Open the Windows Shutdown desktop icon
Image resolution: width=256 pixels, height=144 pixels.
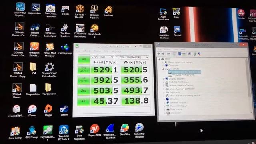tap(34, 50)
